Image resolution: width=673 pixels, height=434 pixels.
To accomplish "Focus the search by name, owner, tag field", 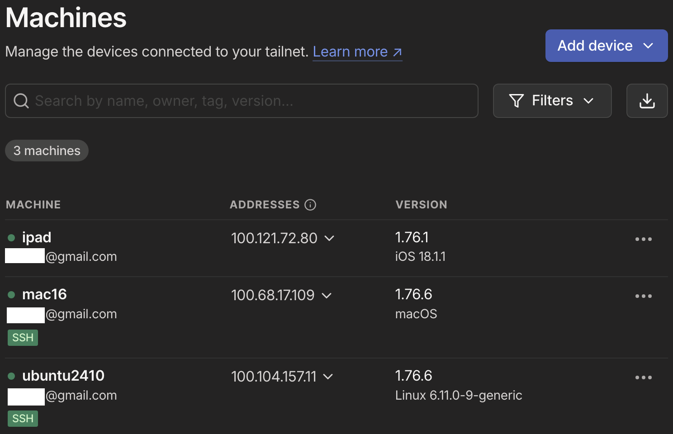I will [242, 101].
